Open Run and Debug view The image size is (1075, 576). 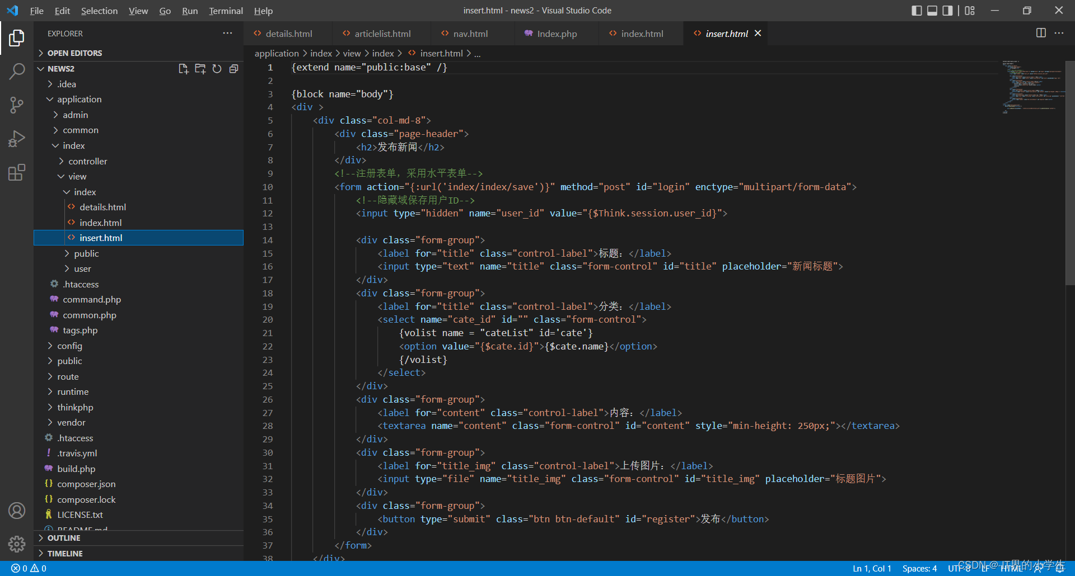[x=17, y=138]
